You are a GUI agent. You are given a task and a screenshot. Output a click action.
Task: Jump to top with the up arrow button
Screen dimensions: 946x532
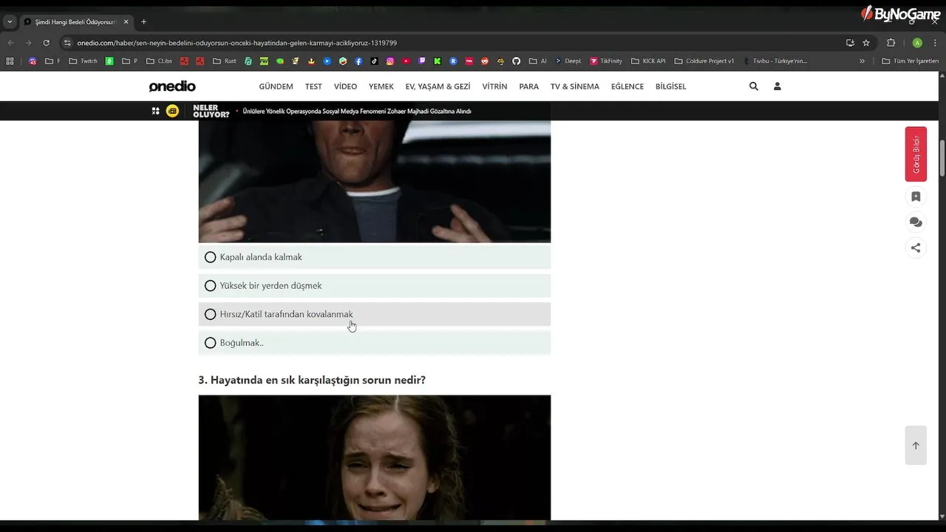[x=916, y=446]
